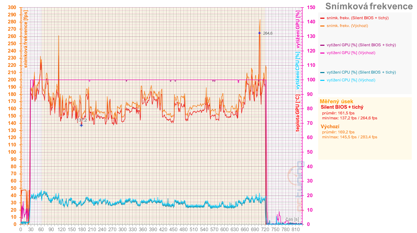
Task: Click the red swatch for snímk. frekv. (Silent BIOS + tichý)
Action: 322,18
